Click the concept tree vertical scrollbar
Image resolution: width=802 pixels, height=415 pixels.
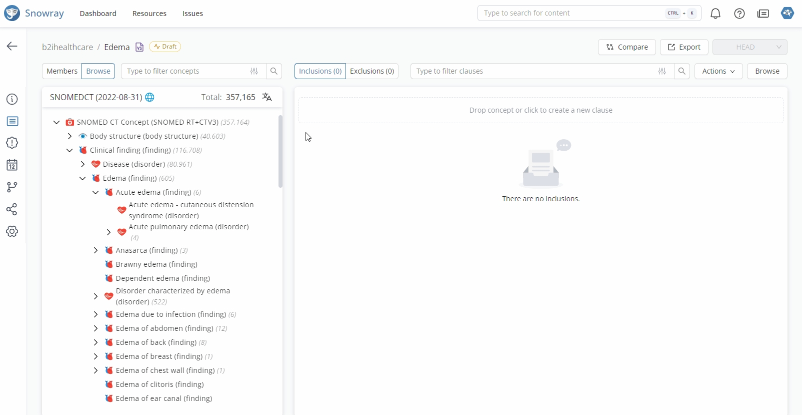coord(280,151)
